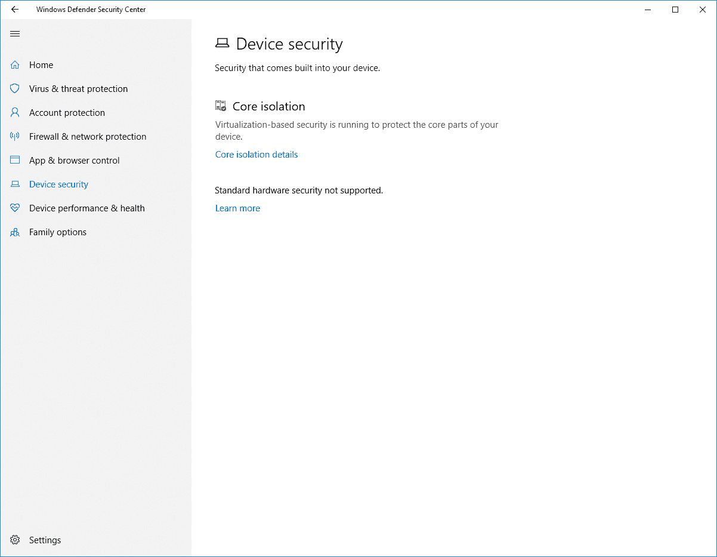This screenshot has height=557, width=717.
Task: Click the App & browser control window icon
Action: coord(15,160)
